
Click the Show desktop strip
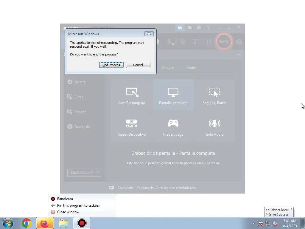pos(303,223)
